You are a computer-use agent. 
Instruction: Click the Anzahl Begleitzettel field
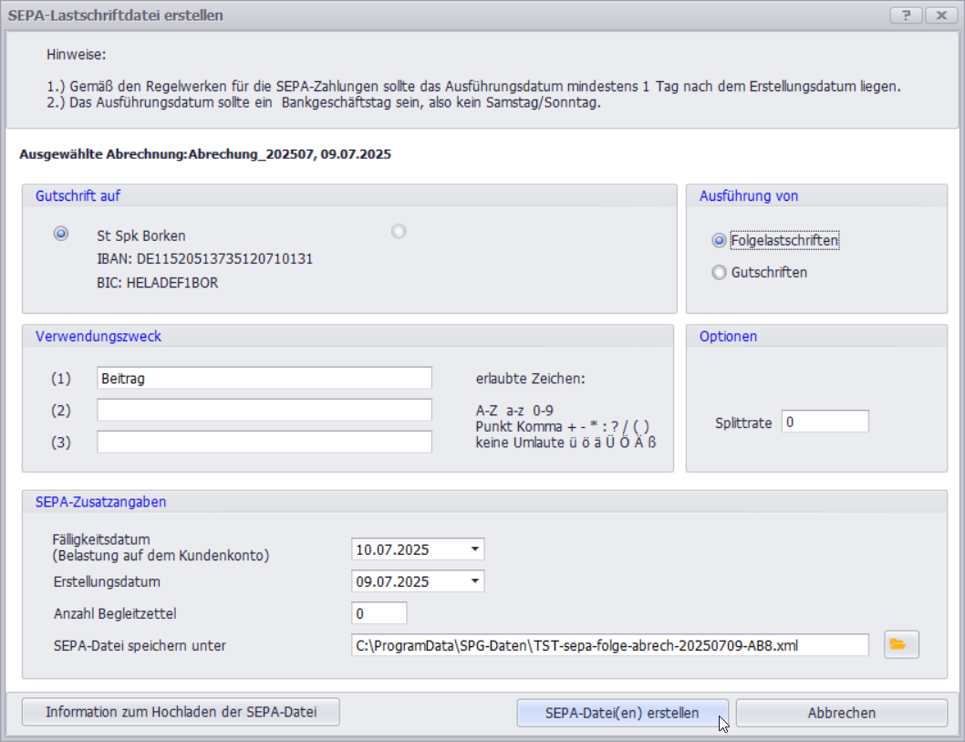[x=379, y=613]
